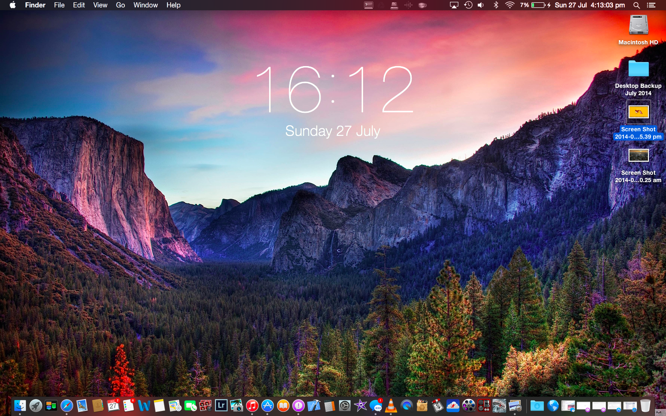The image size is (666, 416).
Task: Open the Edit menu
Action: click(79, 5)
